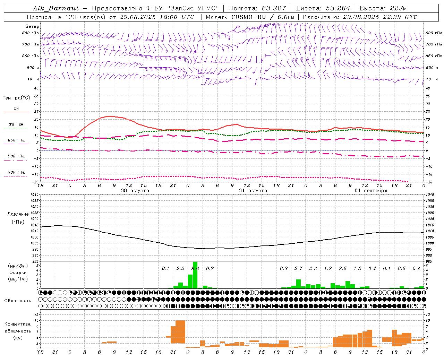Click the 0.5 precipitation total value
The image size is (444, 355).
[x=402, y=268]
